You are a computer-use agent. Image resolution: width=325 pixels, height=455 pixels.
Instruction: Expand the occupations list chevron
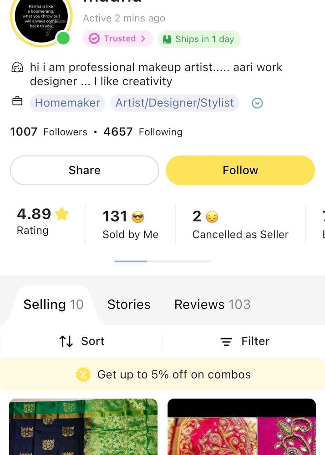point(257,103)
